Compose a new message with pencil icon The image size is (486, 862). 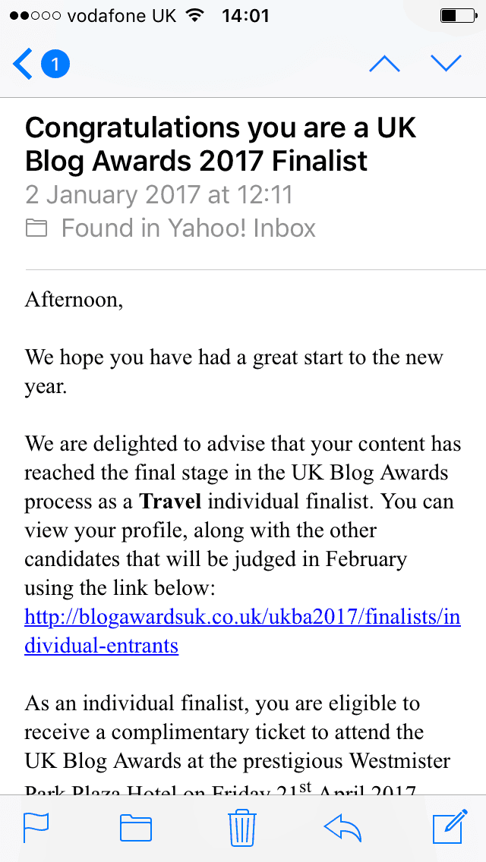coord(450,826)
